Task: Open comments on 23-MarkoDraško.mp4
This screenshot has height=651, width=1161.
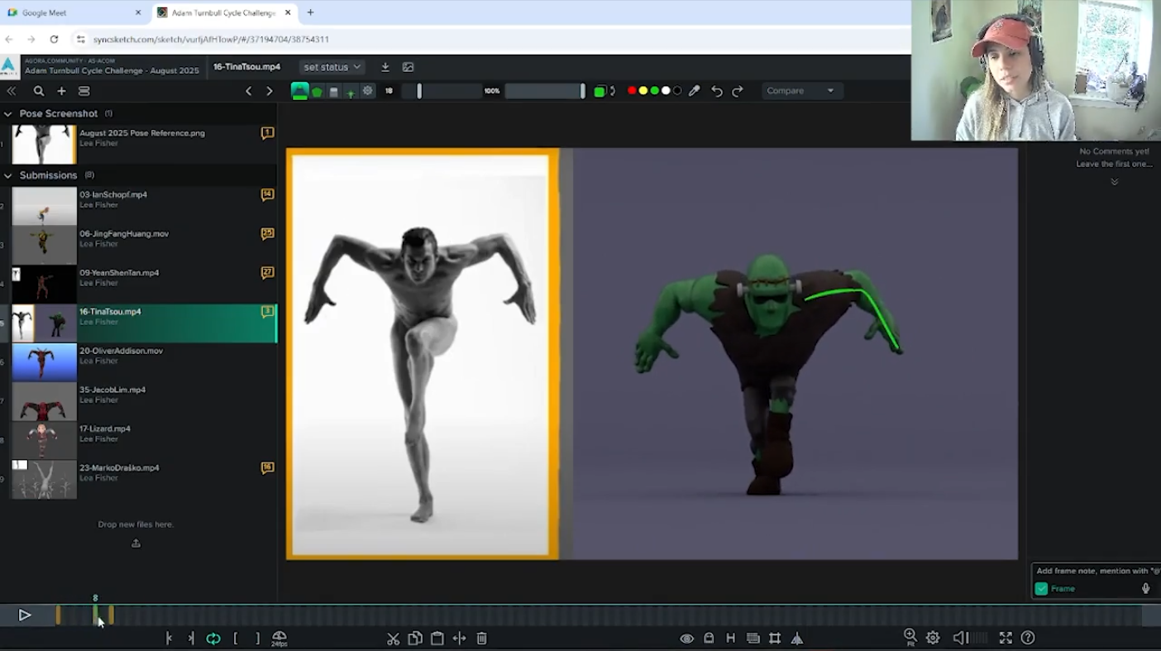Action: tap(267, 467)
